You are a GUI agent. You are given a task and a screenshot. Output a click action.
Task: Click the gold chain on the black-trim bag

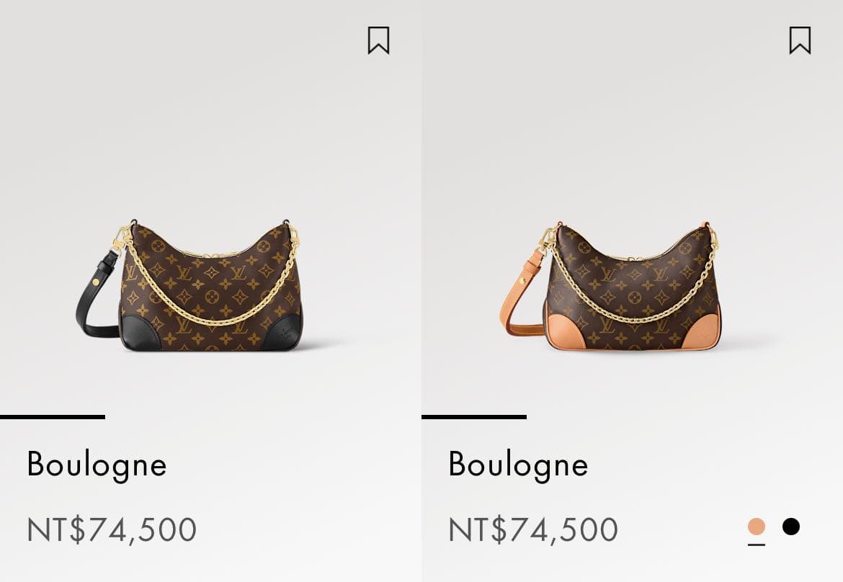[x=209, y=319]
